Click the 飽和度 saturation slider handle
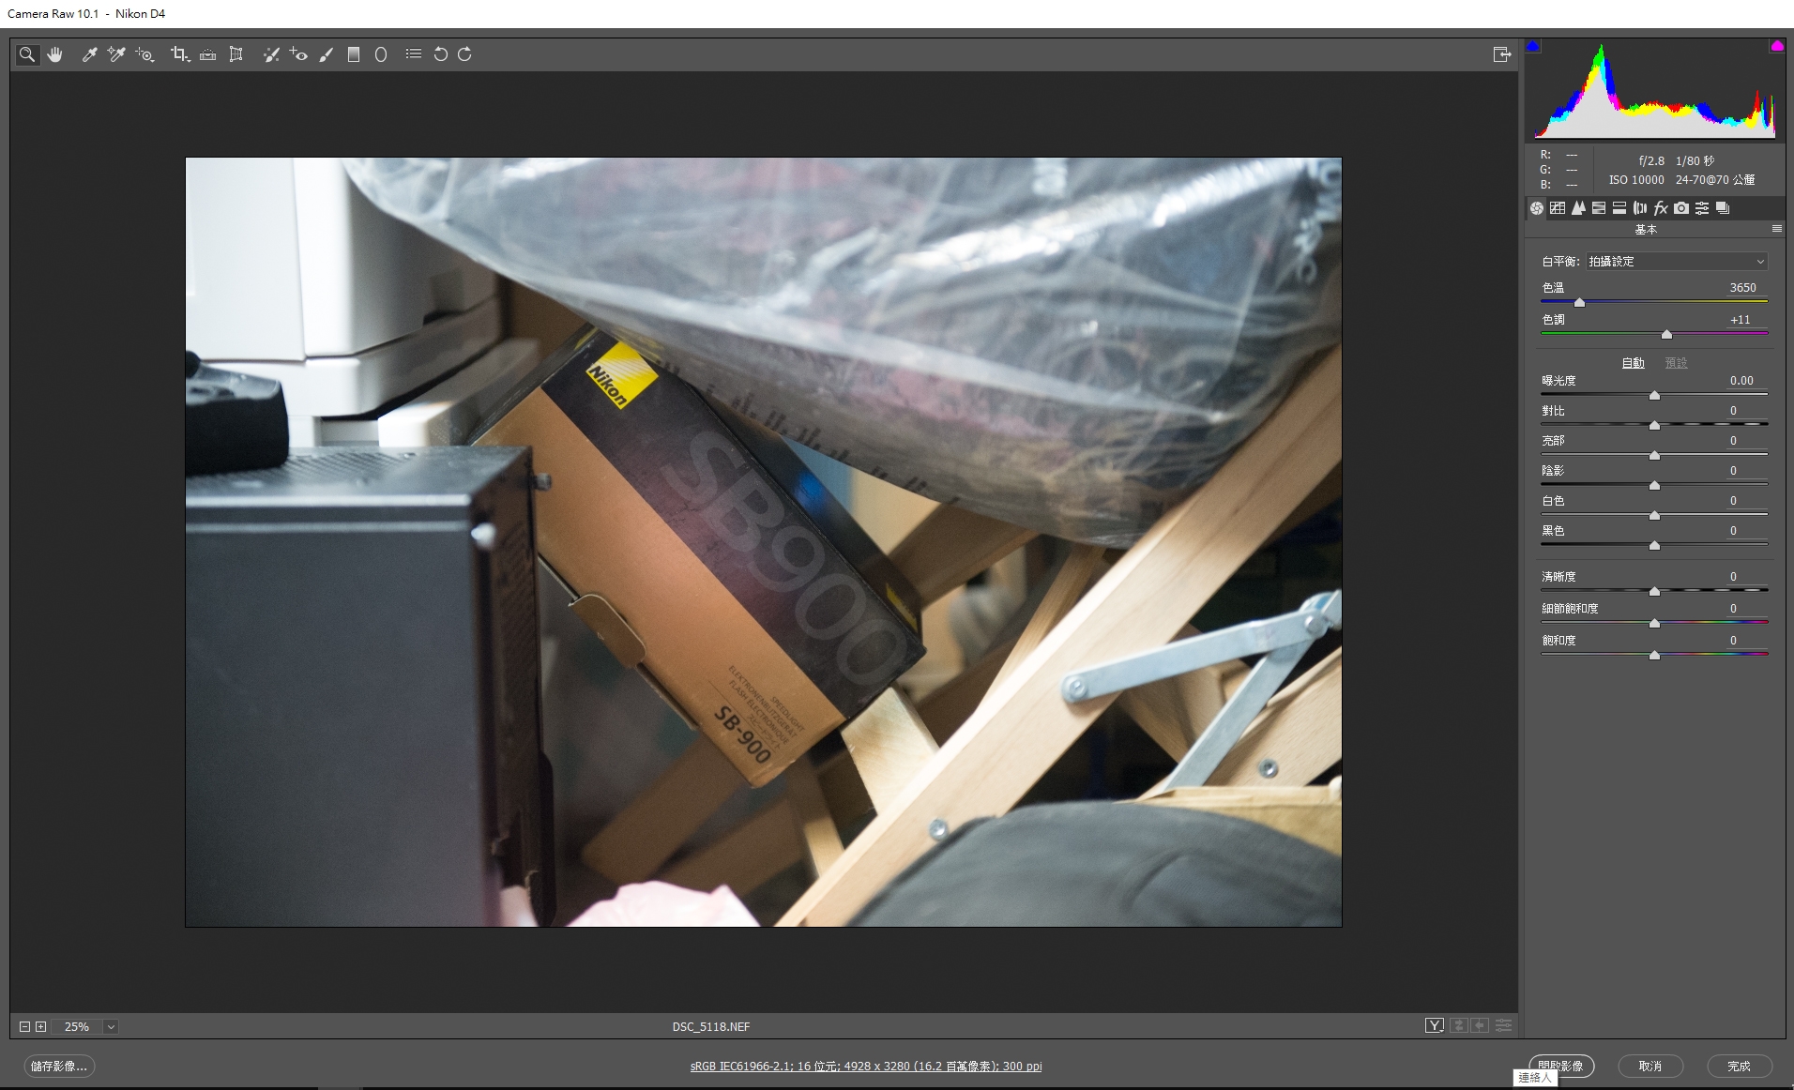This screenshot has width=1794, height=1090. (1654, 655)
